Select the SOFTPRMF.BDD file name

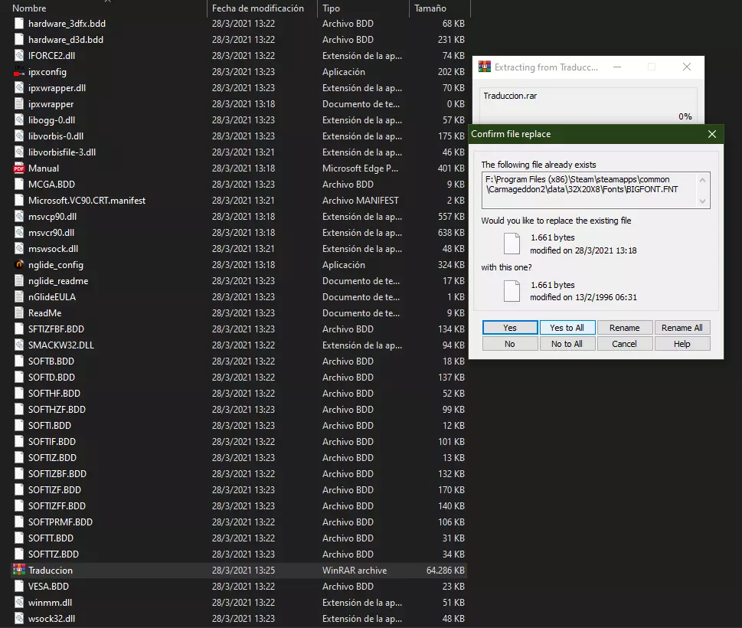[60, 522]
